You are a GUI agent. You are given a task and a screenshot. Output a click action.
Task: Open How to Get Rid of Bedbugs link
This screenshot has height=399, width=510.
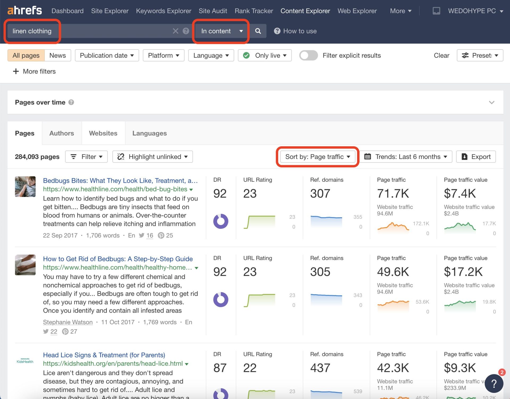(x=118, y=259)
